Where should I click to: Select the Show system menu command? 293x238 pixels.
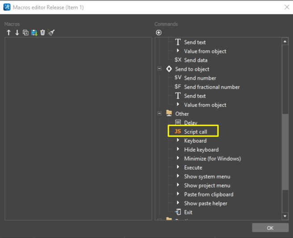tap(207, 176)
